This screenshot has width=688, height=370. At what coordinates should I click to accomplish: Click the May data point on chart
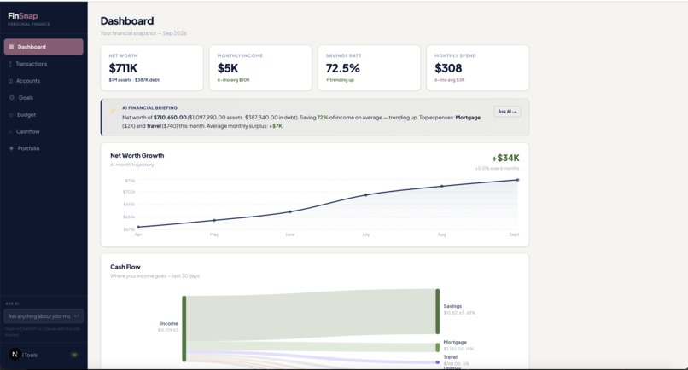pos(214,220)
